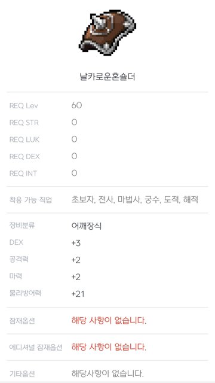Viewport: 215px width, 383px height.
Task: Click the 착용 가능 직업 label
Action: click(x=30, y=200)
